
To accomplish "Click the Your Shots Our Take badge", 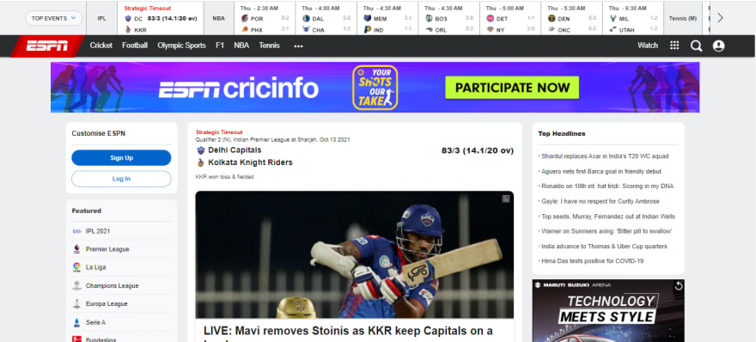I will 375,88.
